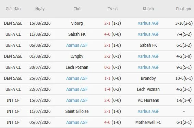The width and height of the screenshot is (194, 128).
Task: Select the Tỷ số column header
Action: point(112,9)
